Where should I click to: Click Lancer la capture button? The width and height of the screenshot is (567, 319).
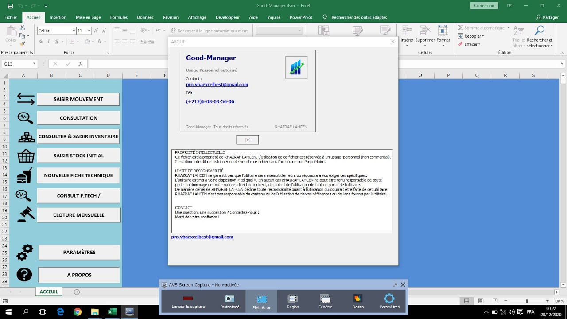point(188,302)
